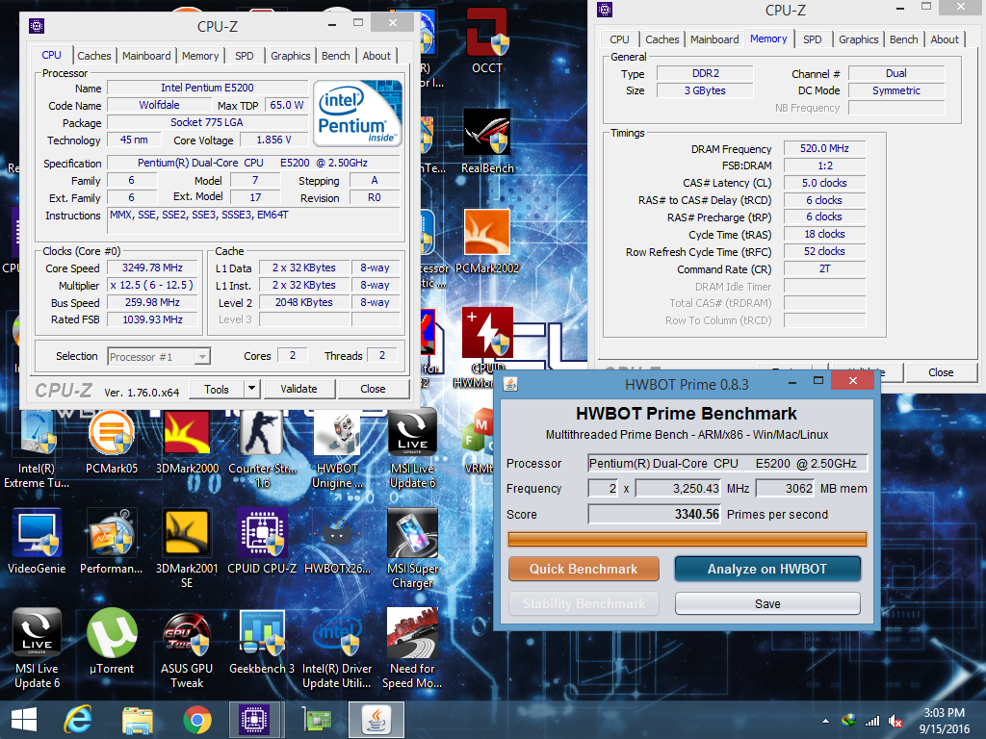Launch Google Chrome from taskbar
986x739 pixels.
coord(196,720)
